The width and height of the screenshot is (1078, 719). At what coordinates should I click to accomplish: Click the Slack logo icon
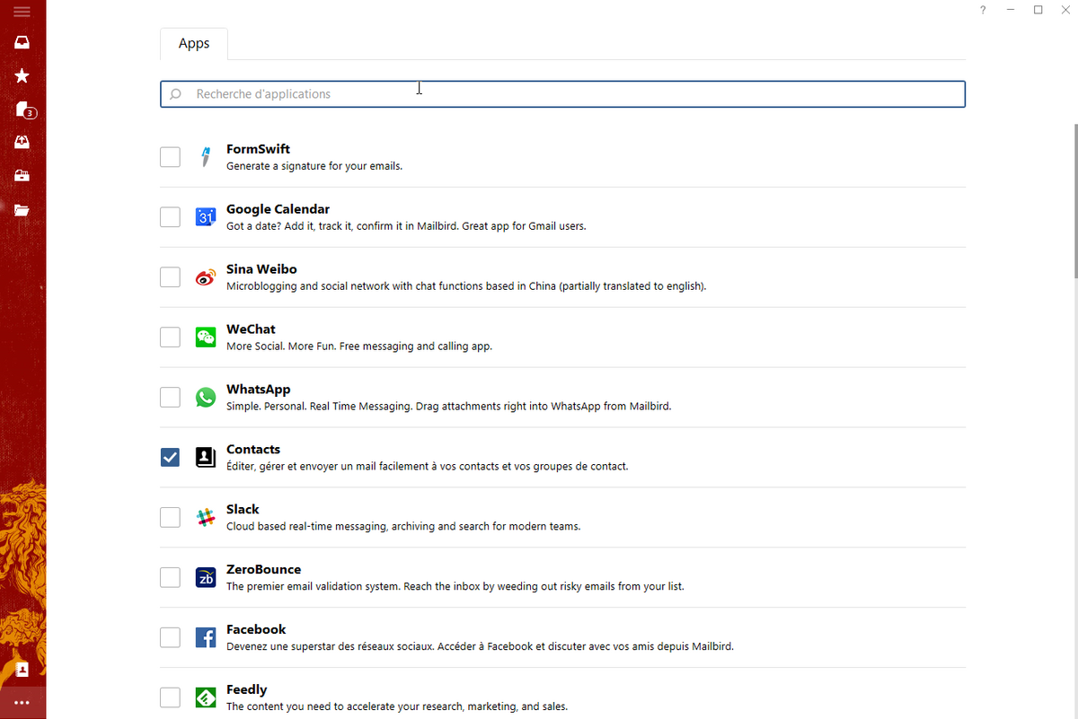coord(206,518)
